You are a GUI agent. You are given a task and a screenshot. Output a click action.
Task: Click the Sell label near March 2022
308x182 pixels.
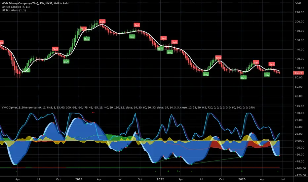(174, 42)
